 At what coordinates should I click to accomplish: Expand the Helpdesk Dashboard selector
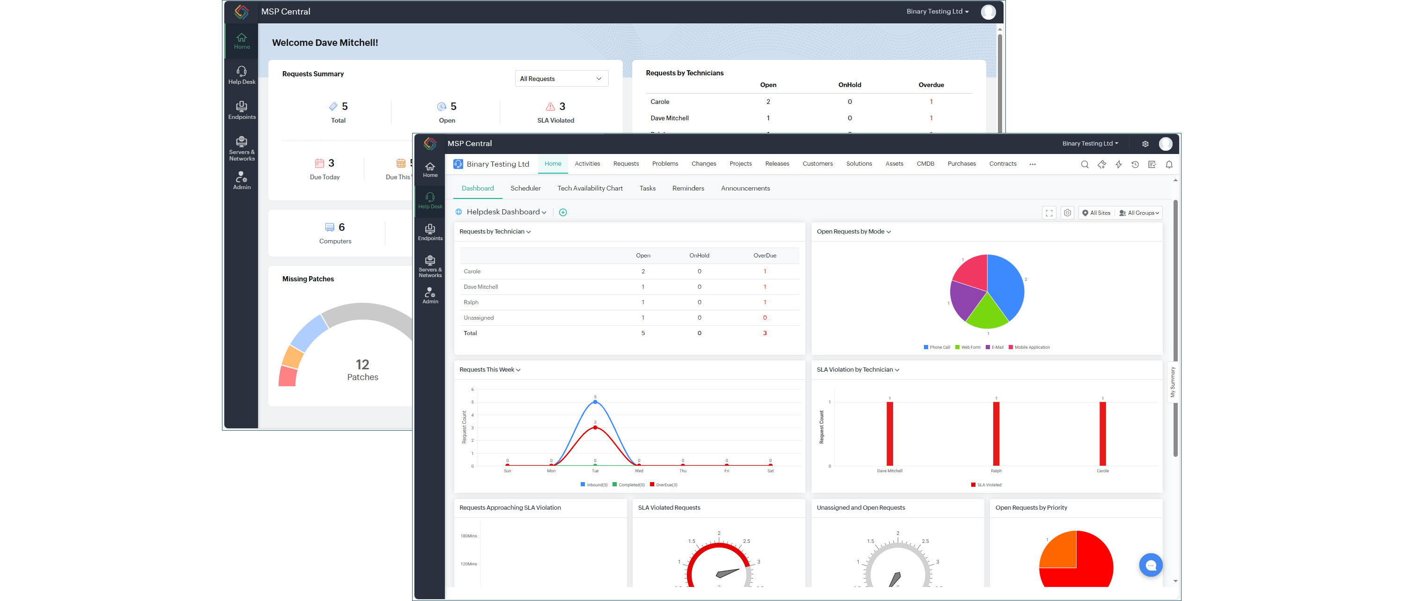point(506,212)
